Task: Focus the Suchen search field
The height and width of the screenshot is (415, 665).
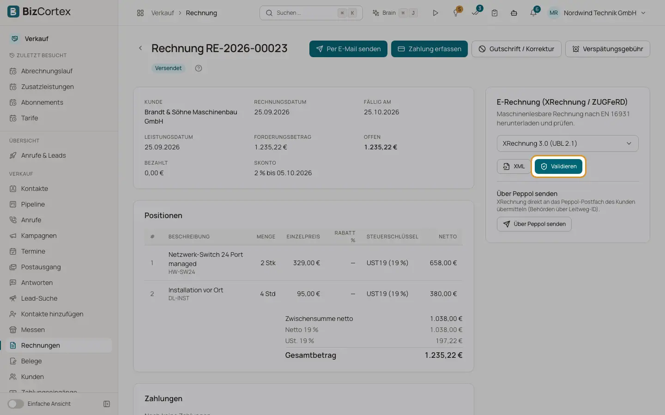Action: click(311, 13)
